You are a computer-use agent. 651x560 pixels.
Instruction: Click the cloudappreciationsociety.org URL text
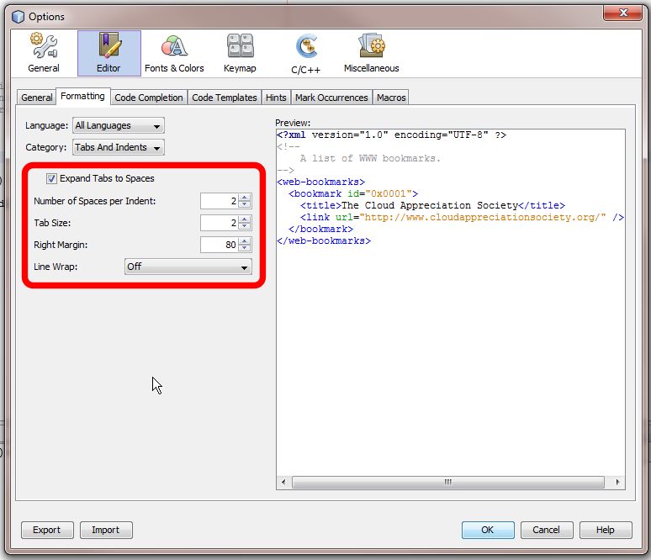483,217
